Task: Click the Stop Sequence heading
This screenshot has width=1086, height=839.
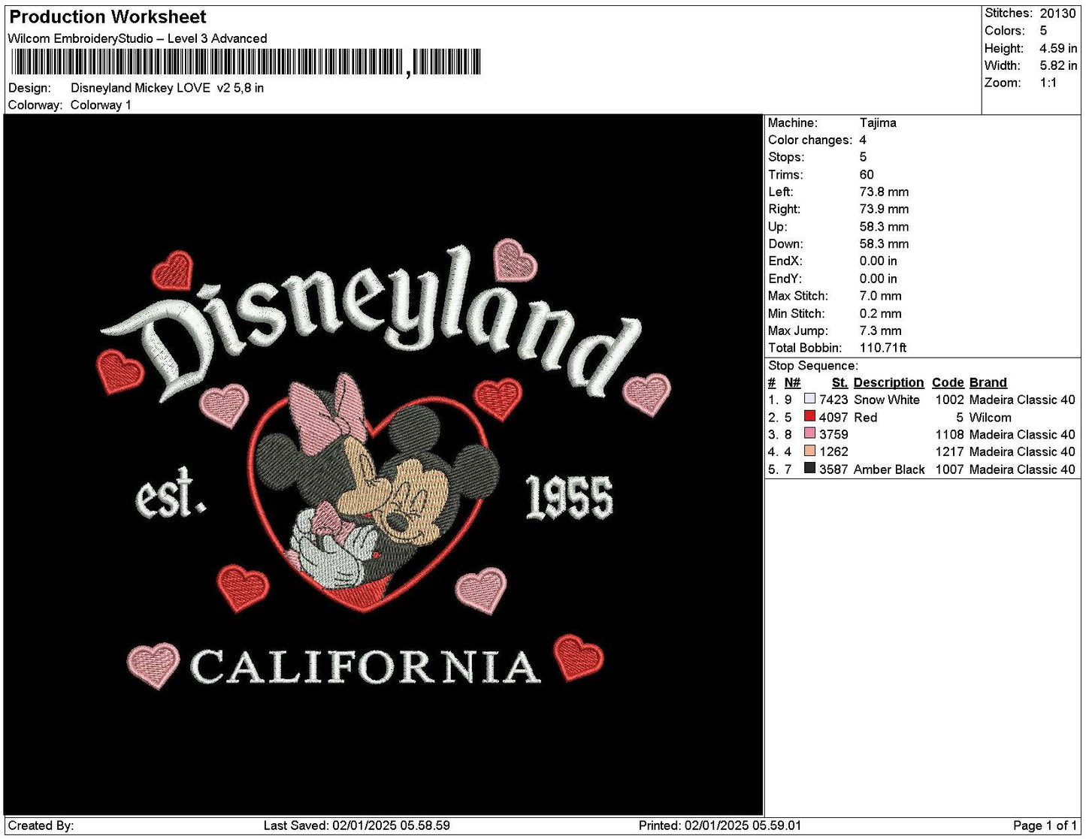Action: tap(812, 366)
